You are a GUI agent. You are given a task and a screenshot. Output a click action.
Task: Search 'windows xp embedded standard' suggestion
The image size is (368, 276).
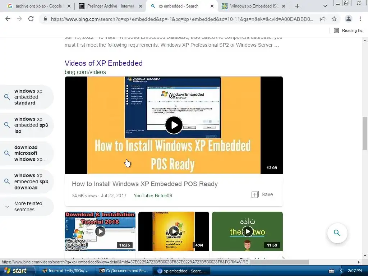tap(26, 97)
